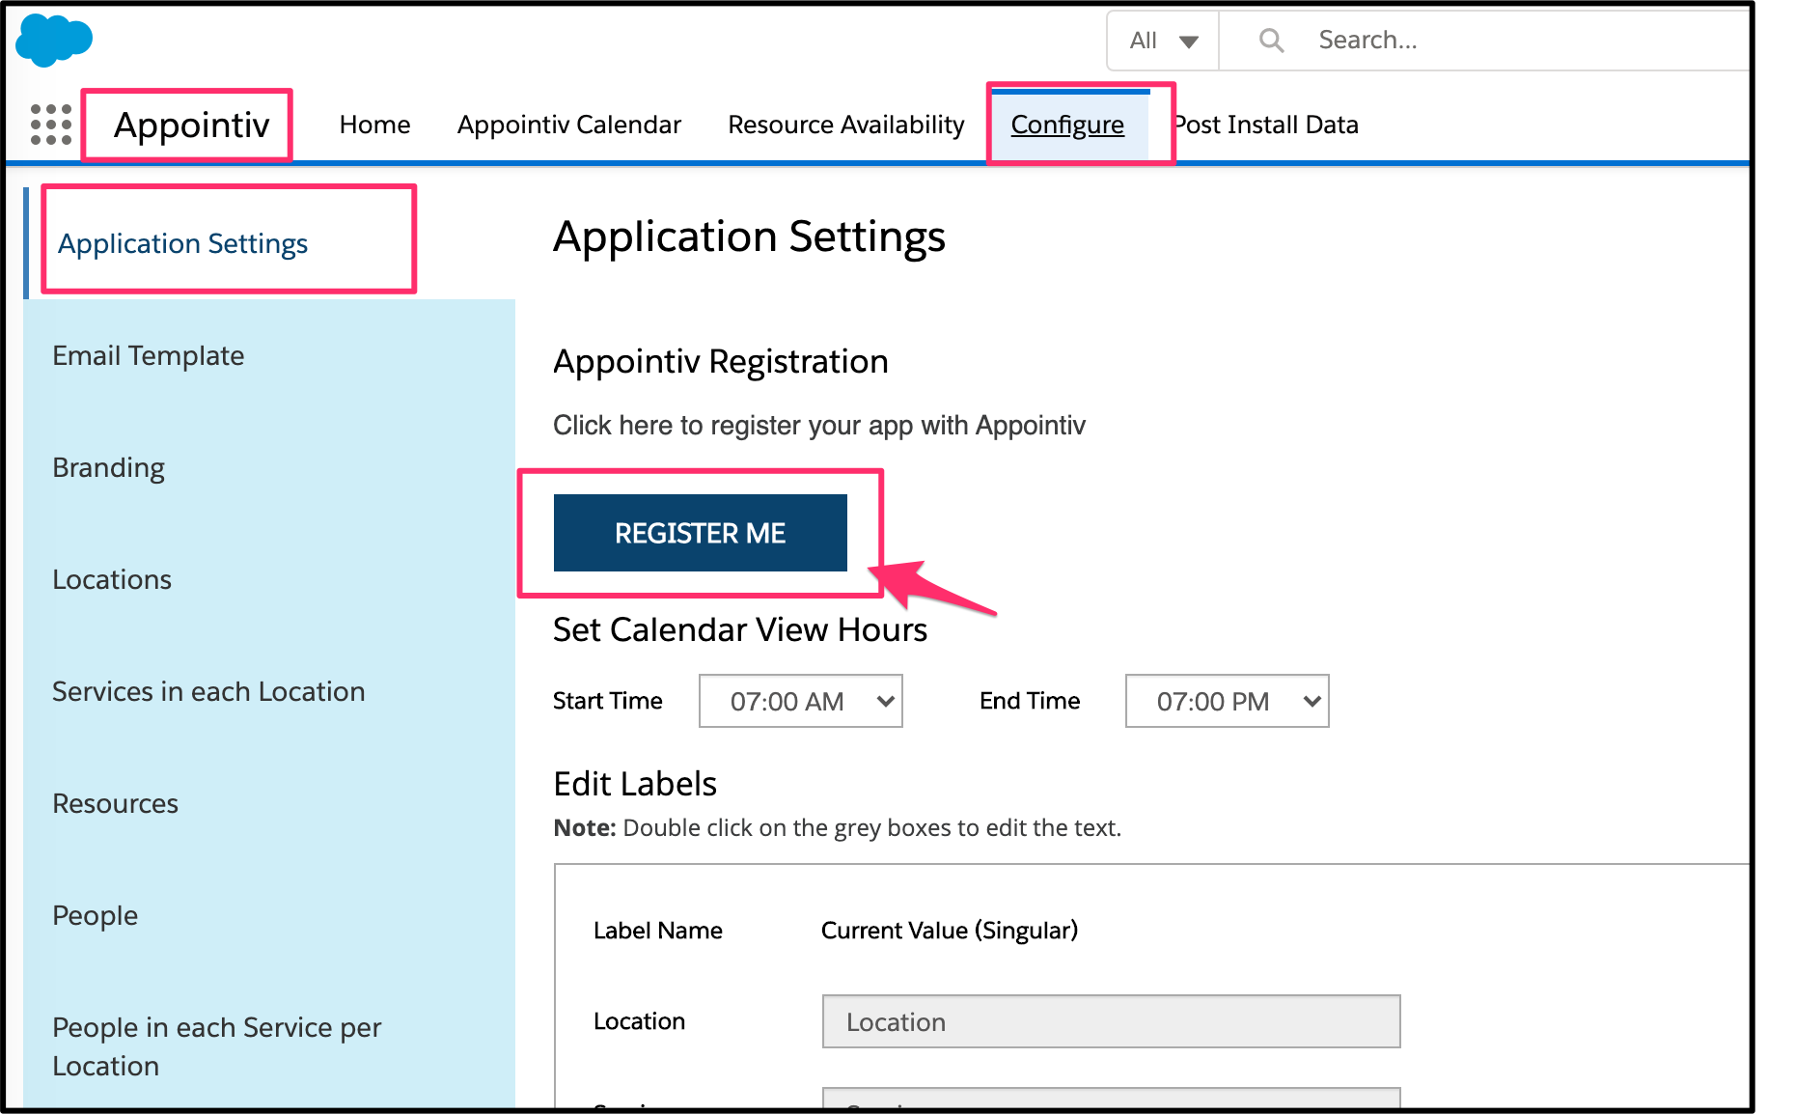
Task: Click the Appointiv app name
Action: pyautogui.click(x=191, y=125)
